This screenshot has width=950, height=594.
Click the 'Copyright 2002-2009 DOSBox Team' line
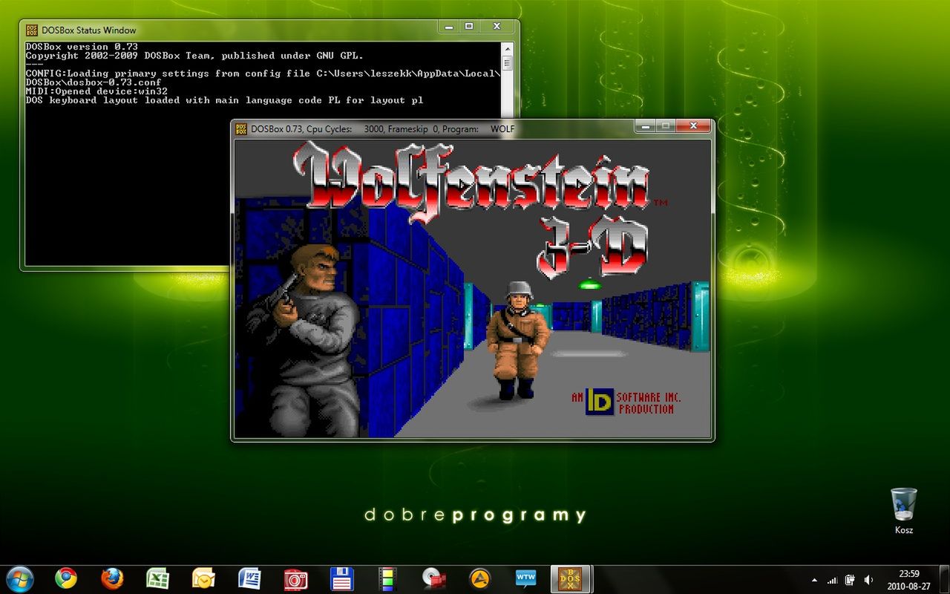click(x=194, y=56)
